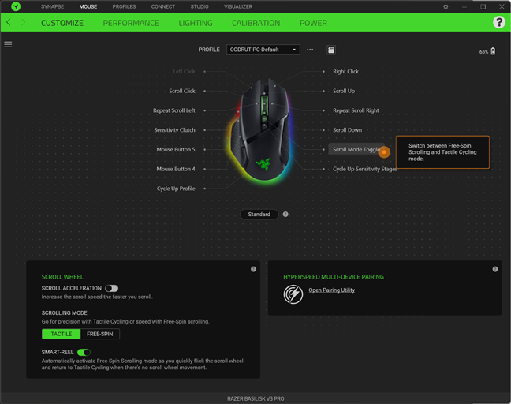Viewport: 511px width, 404px height.
Task: Switch to the POWER tab
Action: click(x=313, y=23)
